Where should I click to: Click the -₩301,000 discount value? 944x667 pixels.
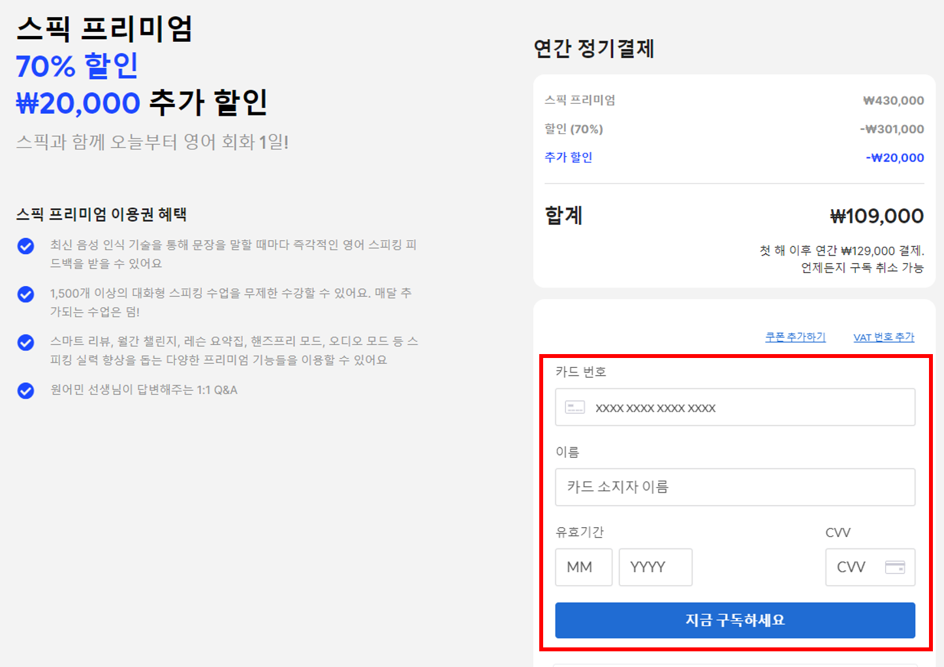(x=892, y=129)
